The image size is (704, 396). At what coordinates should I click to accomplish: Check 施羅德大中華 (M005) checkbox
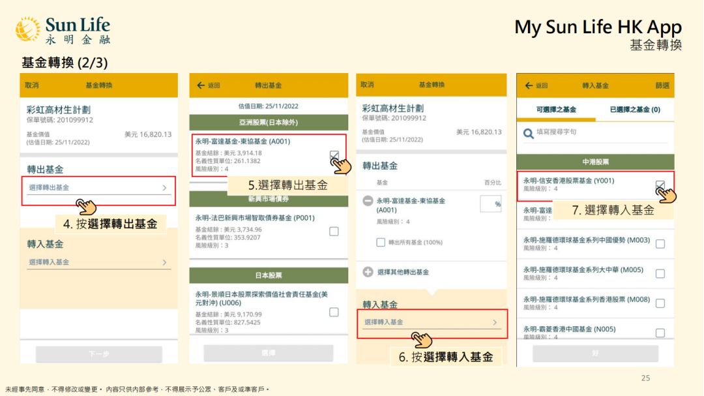[660, 274]
